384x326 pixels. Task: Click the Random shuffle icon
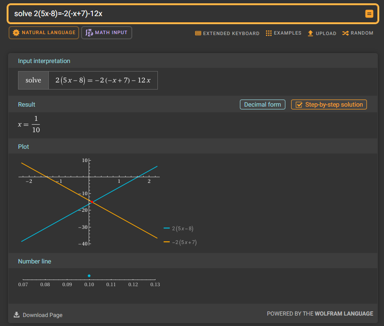point(345,33)
